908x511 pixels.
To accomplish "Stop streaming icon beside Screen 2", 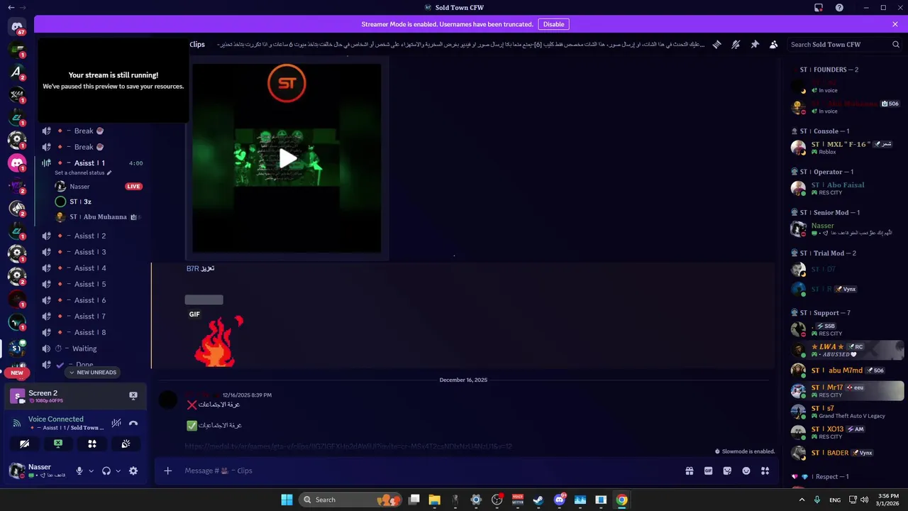I will point(133,396).
